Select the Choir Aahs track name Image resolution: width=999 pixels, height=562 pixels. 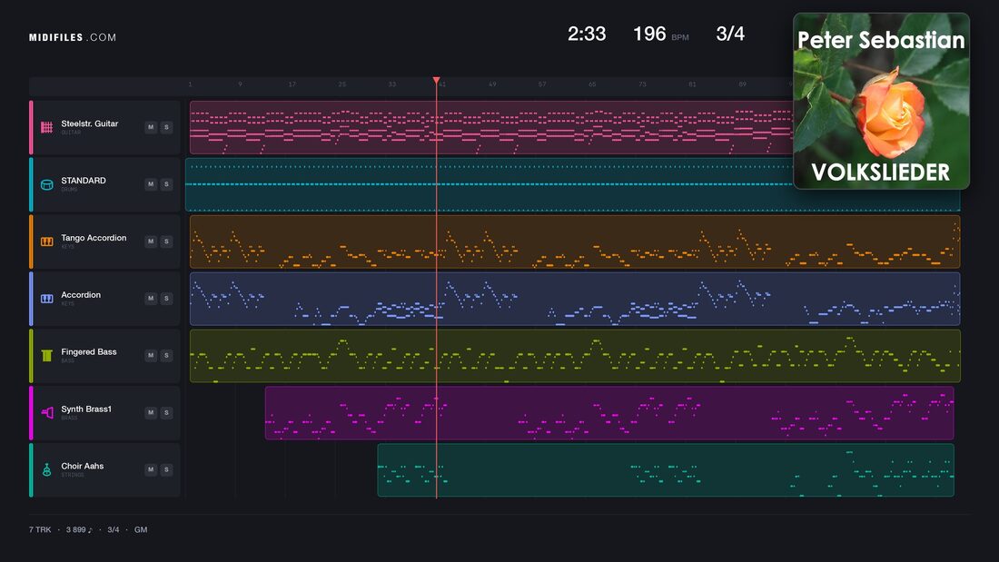(x=82, y=466)
